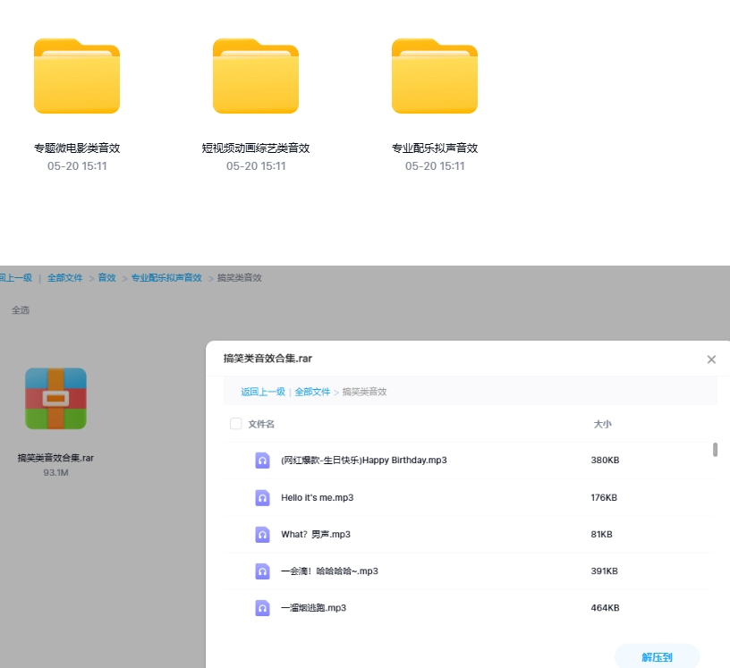
Task: Click the 大小 column header
Action: 602,424
